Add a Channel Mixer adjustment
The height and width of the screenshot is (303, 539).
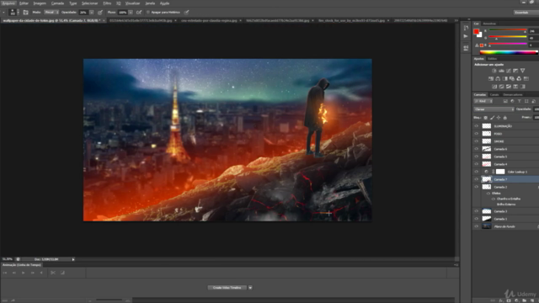coord(519,78)
